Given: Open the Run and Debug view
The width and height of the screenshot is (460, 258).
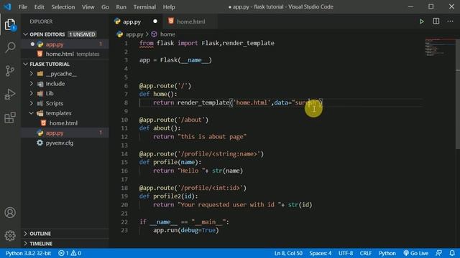Looking at the screenshot, I should pos(10,94).
